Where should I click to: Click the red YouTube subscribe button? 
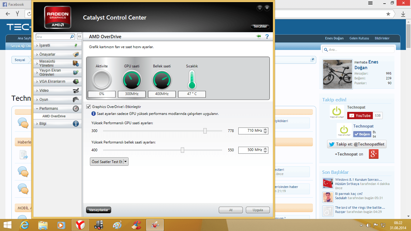click(360, 116)
